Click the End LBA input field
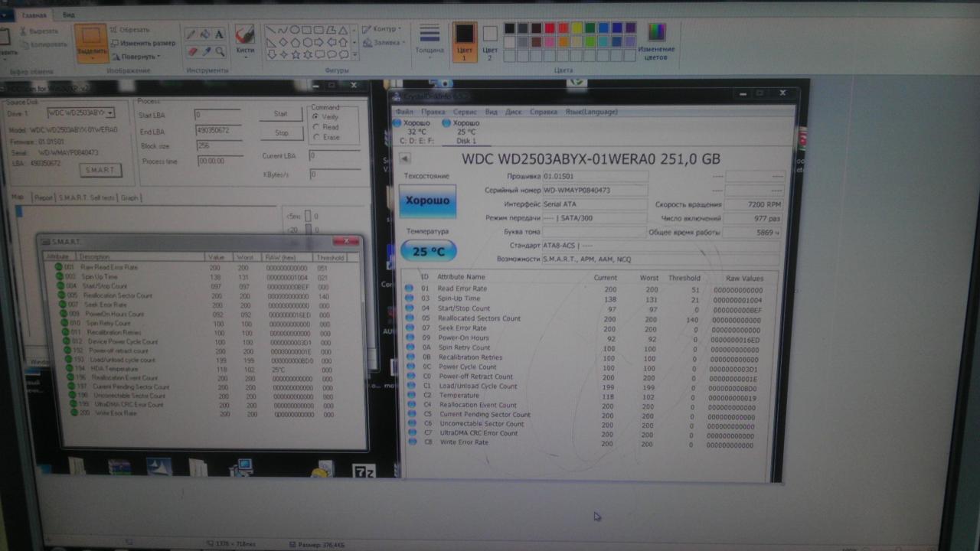Image resolution: width=980 pixels, height=551 pixels. point(218,131)
